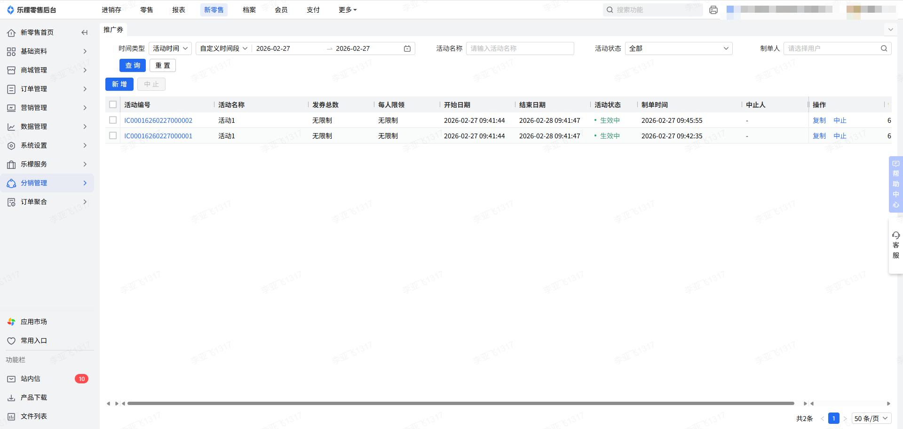Click the 系统设置 gear icon
Viewport: 903px width, 429px height.
pos(11,145)
